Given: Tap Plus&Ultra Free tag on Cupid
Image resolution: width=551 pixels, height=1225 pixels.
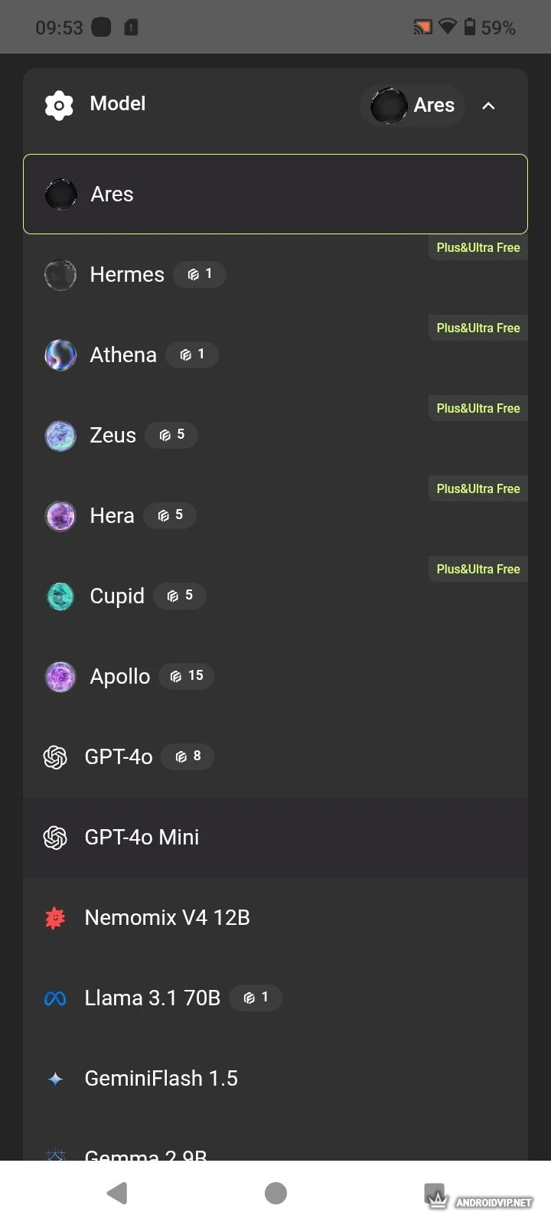Looking at the screenshot, I should point(478,570).
